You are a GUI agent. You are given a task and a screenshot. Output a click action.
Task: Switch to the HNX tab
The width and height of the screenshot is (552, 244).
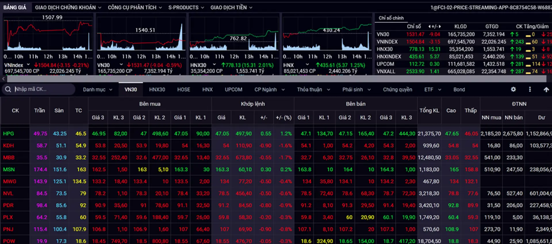coord(207,90)
